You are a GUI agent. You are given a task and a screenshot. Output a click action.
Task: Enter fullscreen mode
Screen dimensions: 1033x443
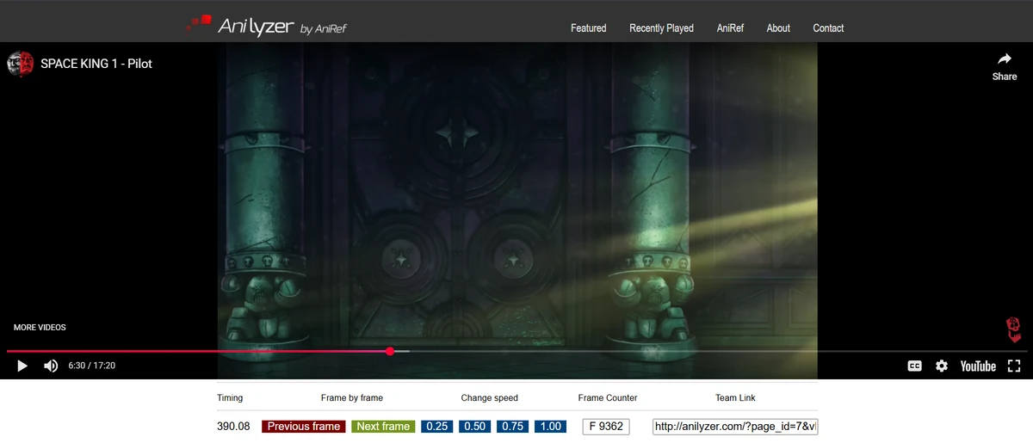pos(1014,366)
